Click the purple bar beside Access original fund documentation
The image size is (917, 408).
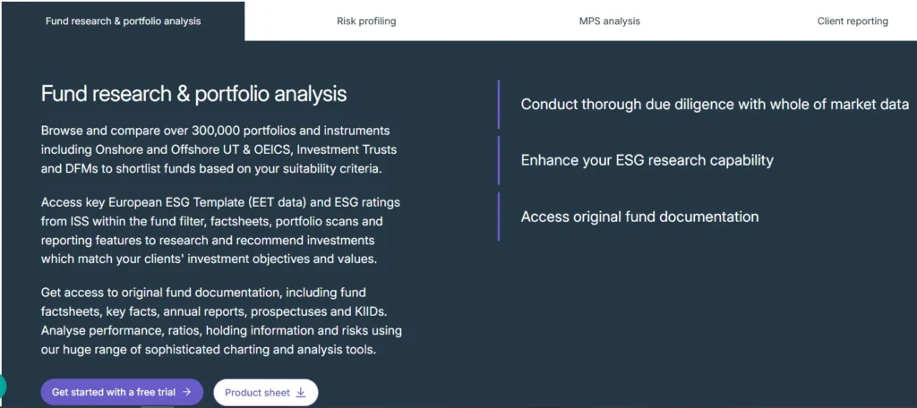pos(499,217)
